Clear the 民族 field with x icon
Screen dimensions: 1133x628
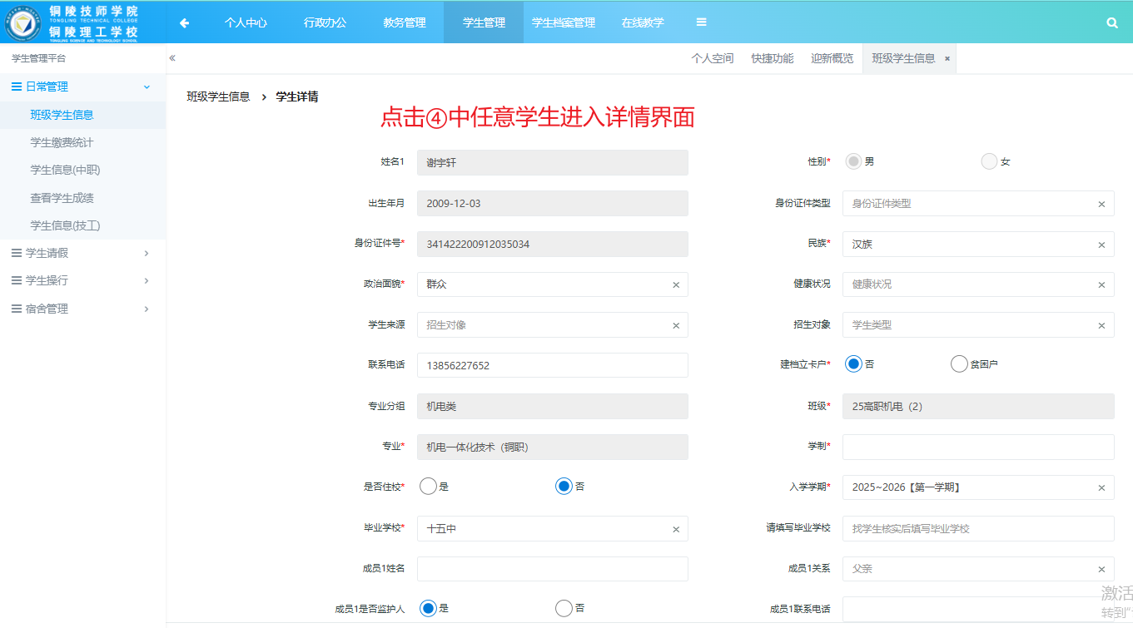click(x=1101, y=245)
